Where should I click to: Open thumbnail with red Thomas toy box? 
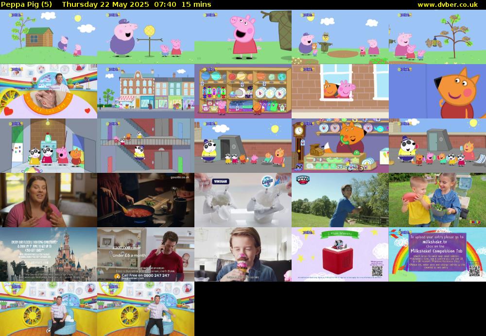point(340,254)
